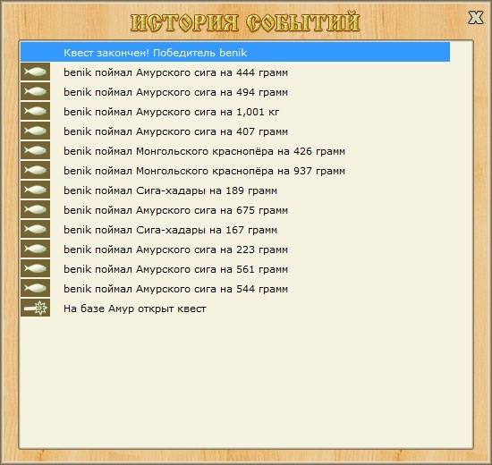Select the fish icon by Сига-хадары 167 грамм
492x465 pixels.
pyautogui.click(x=35, y=229)
